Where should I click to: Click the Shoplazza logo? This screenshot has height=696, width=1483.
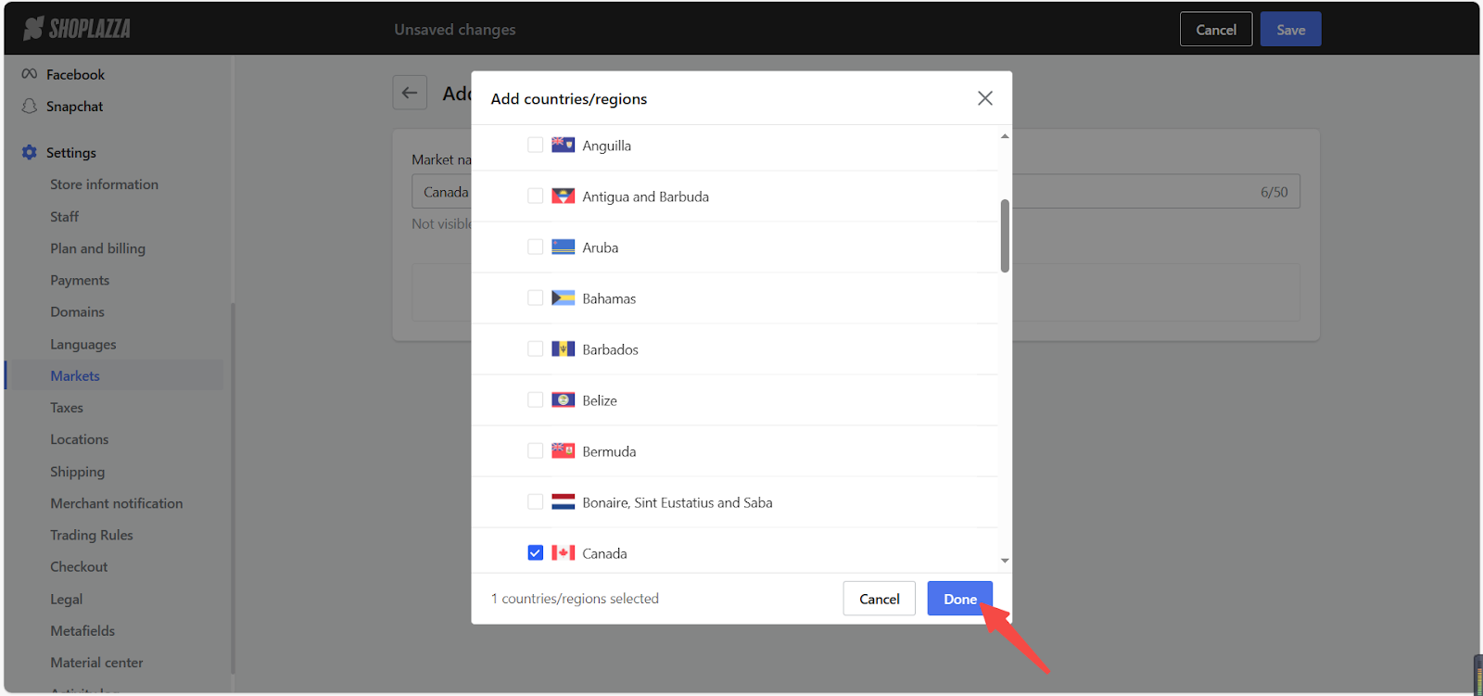pos(77,29)
